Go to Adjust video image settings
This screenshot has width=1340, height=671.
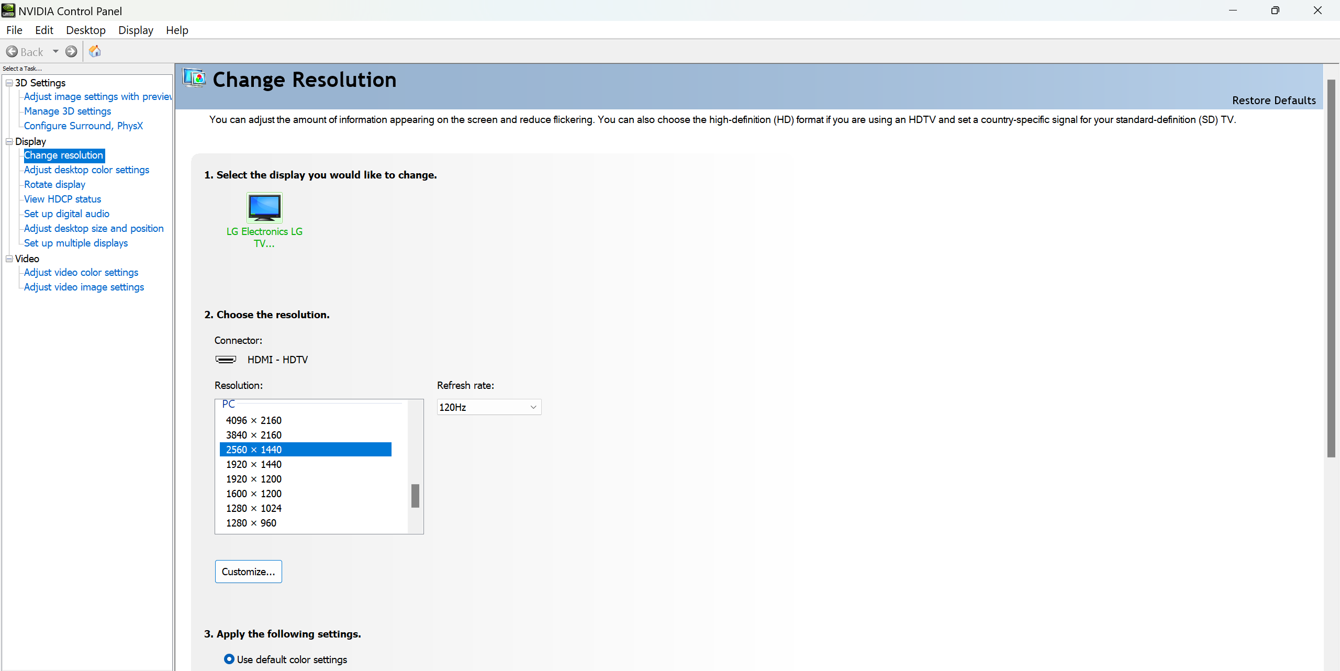click(84, 287)
